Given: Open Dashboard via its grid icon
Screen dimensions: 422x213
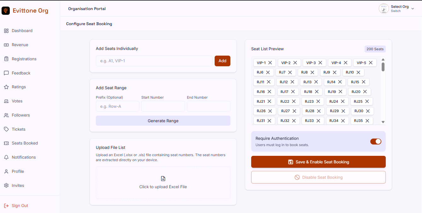Looking at the screenshot, I should pos(6,31).
